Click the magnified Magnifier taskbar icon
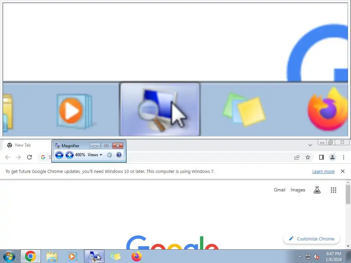Image resolution: width=351 pixels, height=263 pixels. 160,109
